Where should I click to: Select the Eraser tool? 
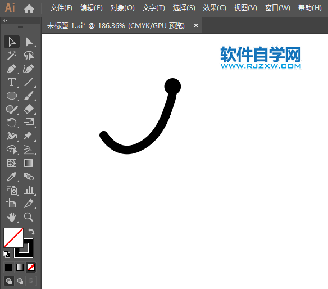[x=29, y=109]
